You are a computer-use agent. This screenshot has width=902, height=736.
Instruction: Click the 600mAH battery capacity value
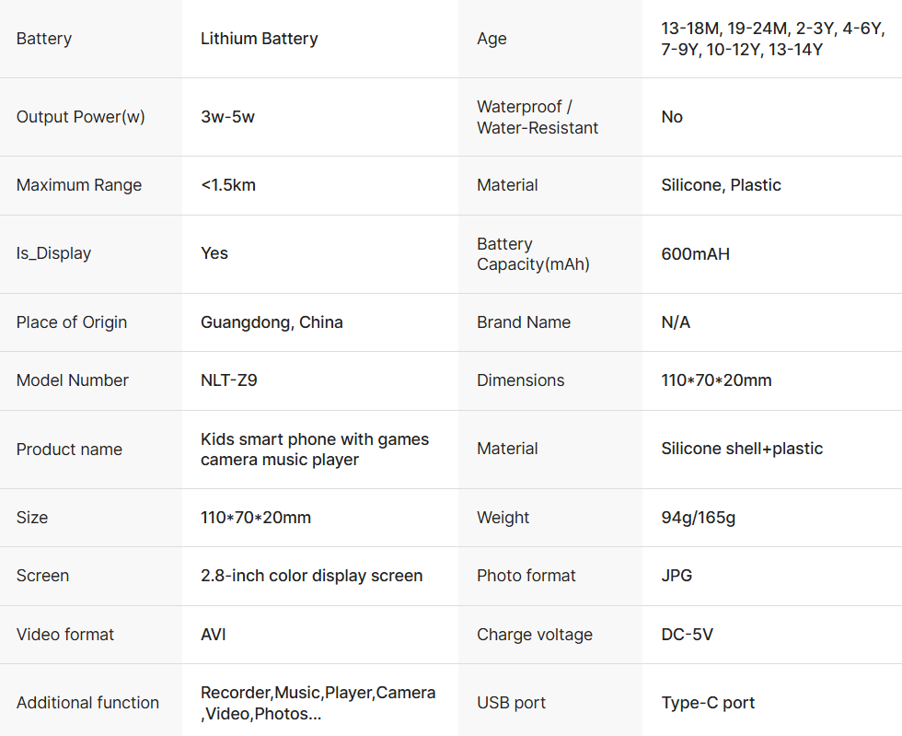click(695, 254)
